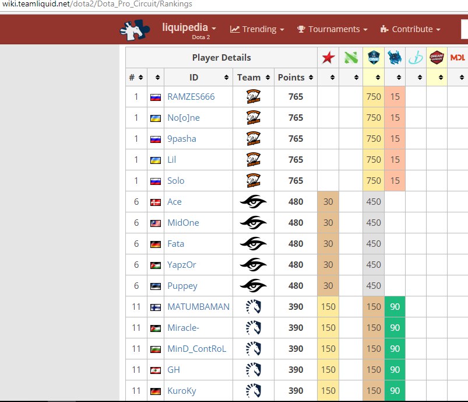
Task: Click the DreamLeague tournament icon
Action: point(437,57)
